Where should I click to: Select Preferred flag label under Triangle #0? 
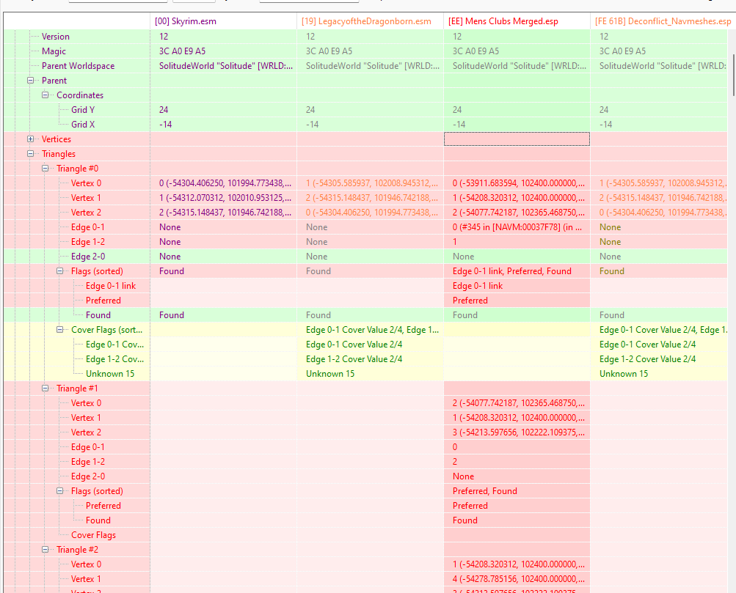[103, 301]
